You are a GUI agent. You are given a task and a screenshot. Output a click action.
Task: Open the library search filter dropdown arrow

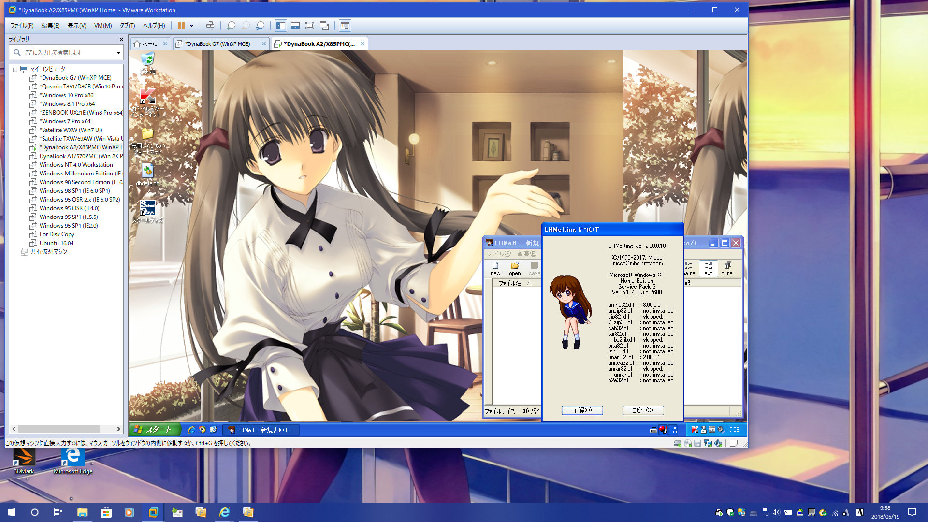118,52
